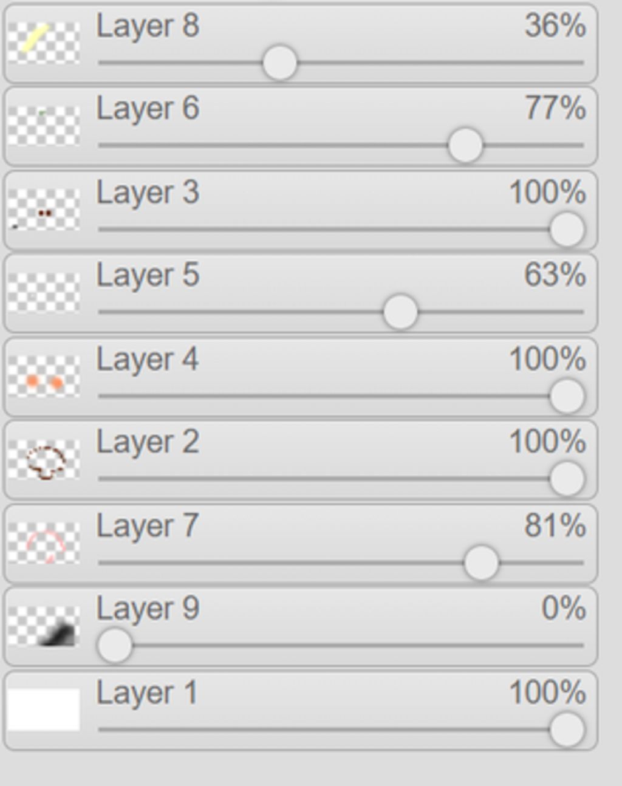This screenshot has height=786, width=622.
Task: Click the 81% opacity value of Layer 7
Action: coord(555,526)
